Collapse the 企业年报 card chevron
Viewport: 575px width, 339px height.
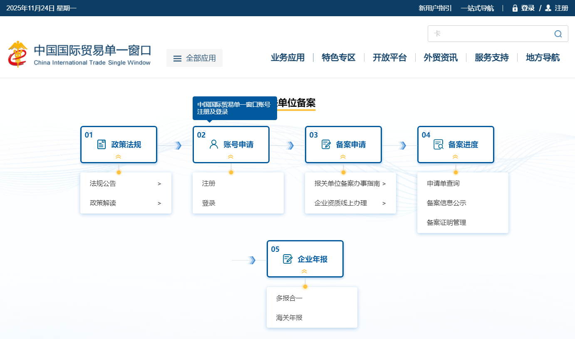click(304, 271)
